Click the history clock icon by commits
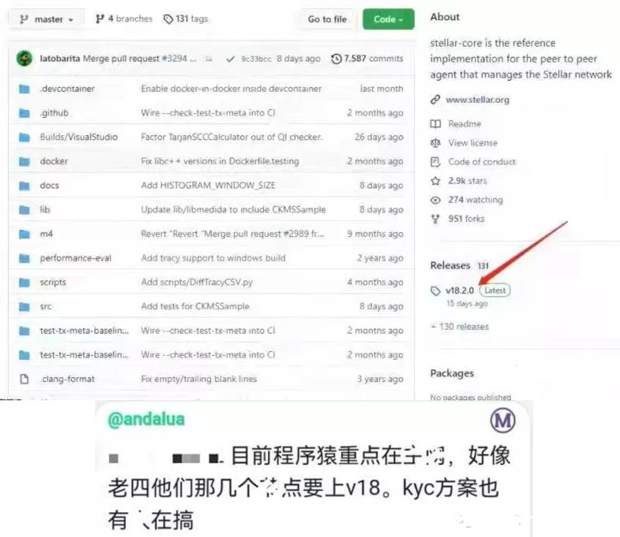The height and width of the screenshot is (537, 620). pyautogui.click(x=337, y=59)
